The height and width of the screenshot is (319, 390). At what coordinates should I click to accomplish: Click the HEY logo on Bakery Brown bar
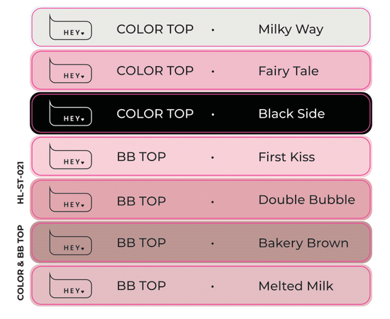click(x=71, y=242)
